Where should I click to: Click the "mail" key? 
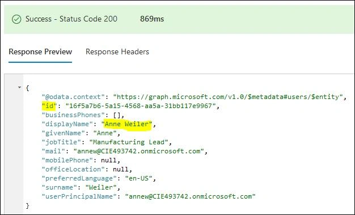53,151
